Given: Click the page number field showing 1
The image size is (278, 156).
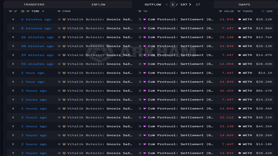Looking at the screenshot, I should 173,5.
